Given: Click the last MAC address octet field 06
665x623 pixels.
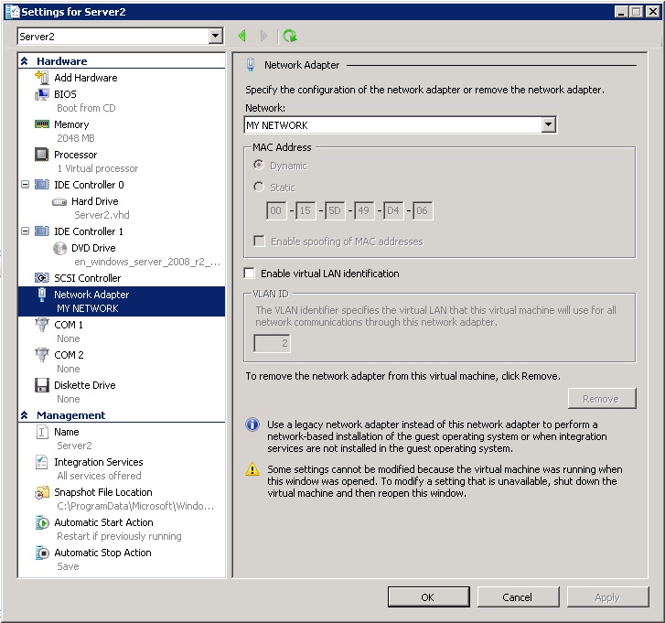Looking at the screenshot, I should coord(423,210).
